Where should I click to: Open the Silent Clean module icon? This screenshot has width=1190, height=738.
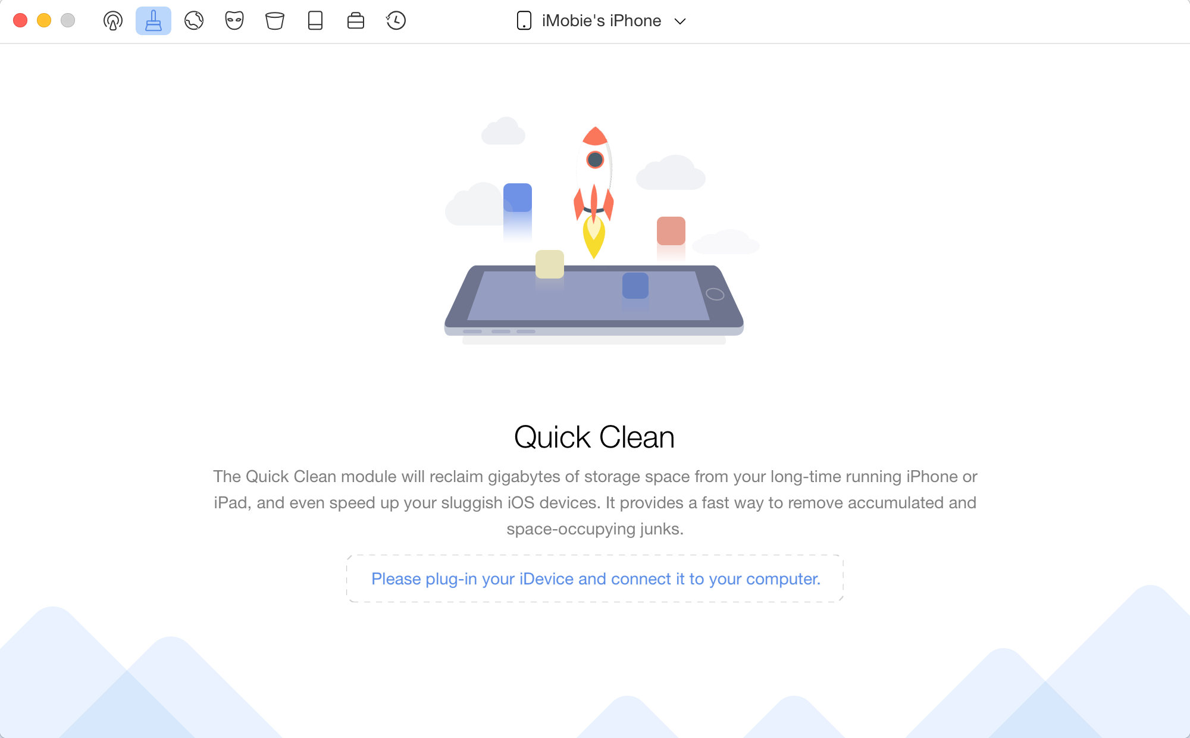(x=112, y=21)
